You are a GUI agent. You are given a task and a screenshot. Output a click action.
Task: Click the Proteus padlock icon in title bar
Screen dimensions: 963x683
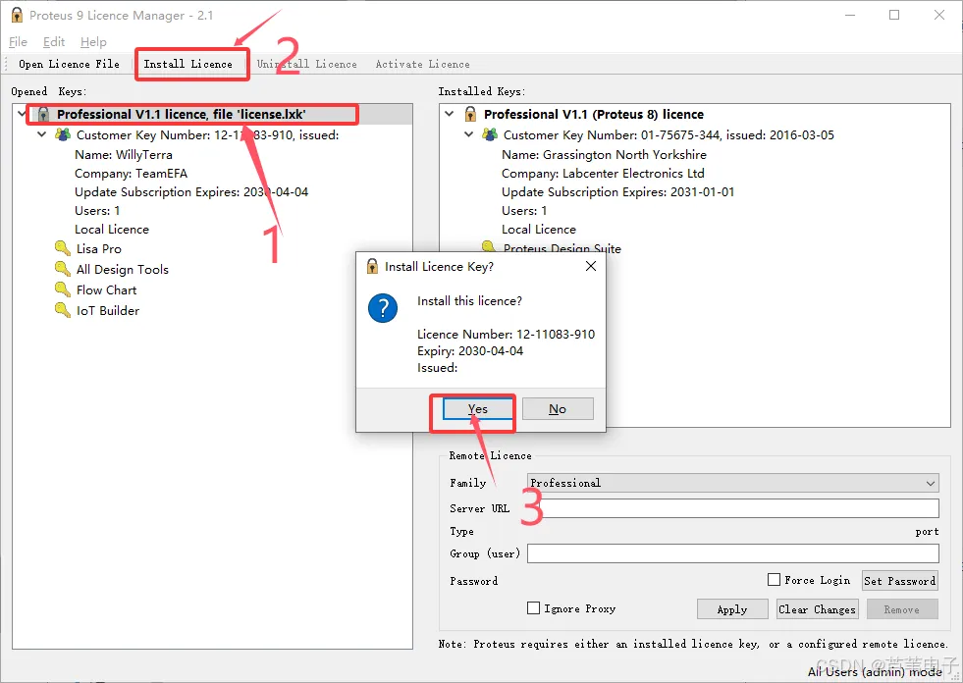[18, 15]
